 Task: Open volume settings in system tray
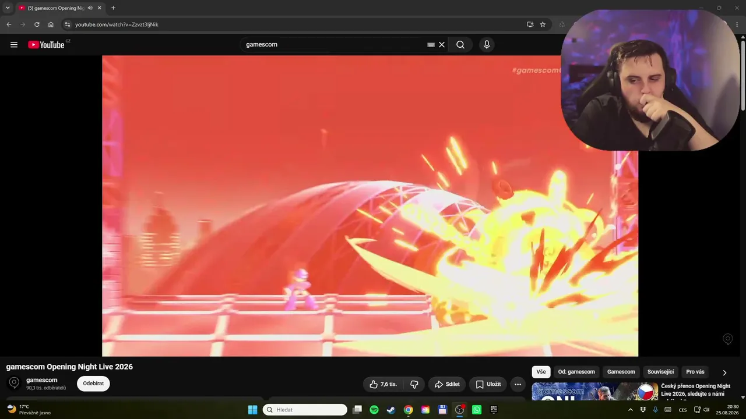point(706,410)
